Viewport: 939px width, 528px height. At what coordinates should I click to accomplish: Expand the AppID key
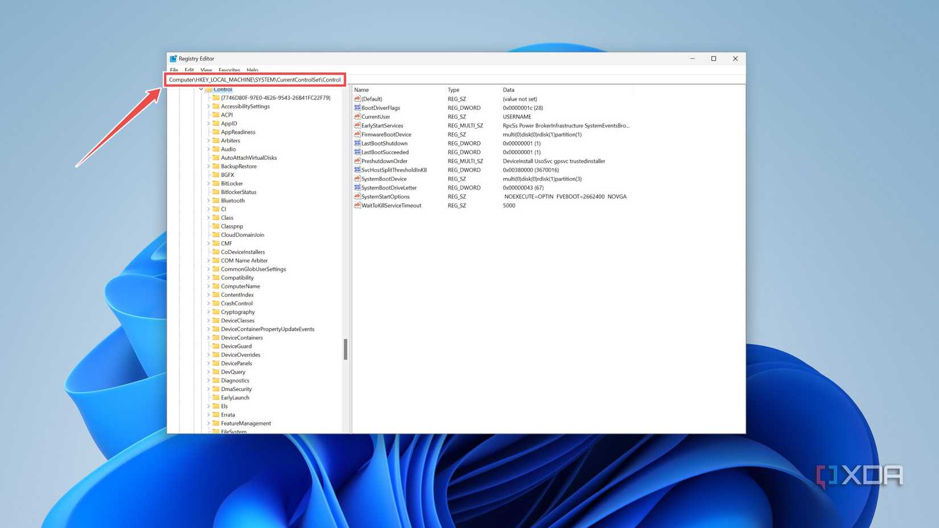[208, 123]
